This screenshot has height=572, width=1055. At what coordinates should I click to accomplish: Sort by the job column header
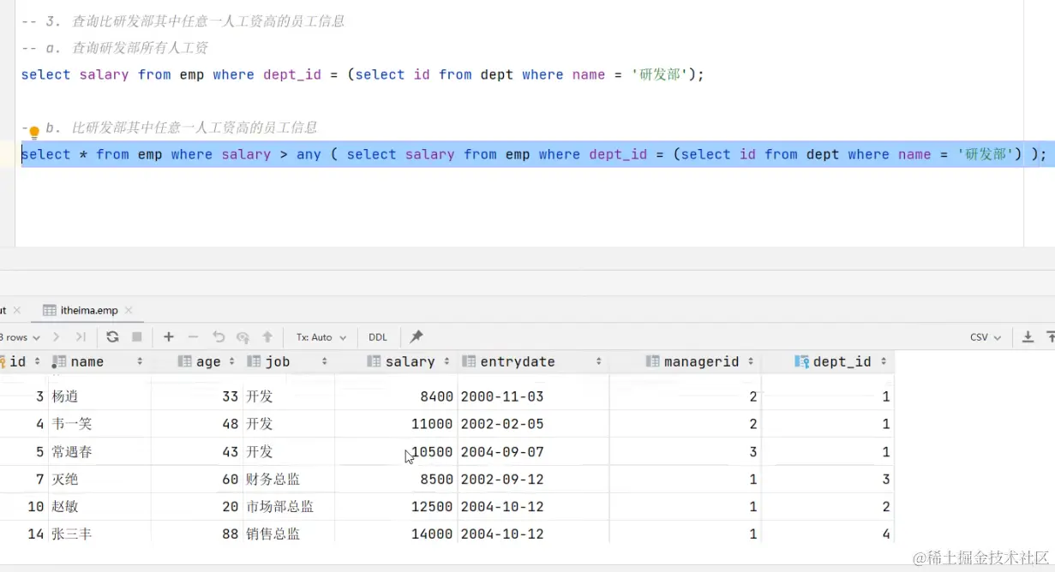click(x=288, y=362)
